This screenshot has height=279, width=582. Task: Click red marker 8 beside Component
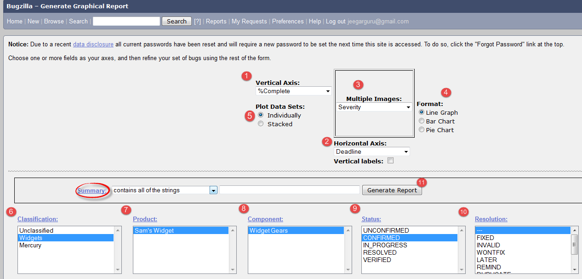pyautogui.click(x=243, y=209)
